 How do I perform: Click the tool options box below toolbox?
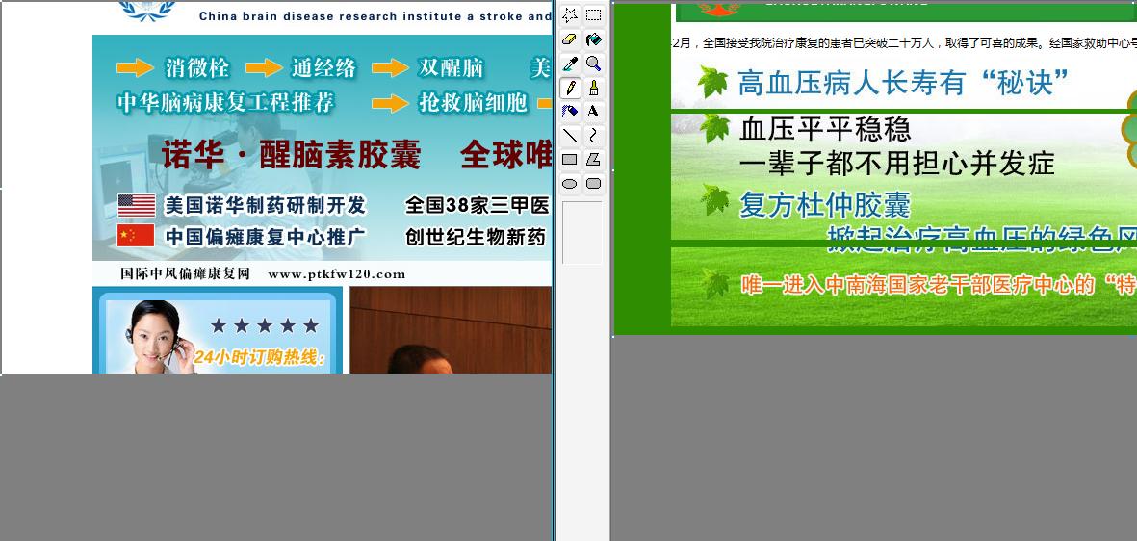581,233
